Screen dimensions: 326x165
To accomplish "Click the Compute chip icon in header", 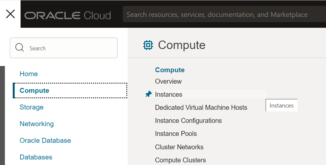I will point(148,45).
